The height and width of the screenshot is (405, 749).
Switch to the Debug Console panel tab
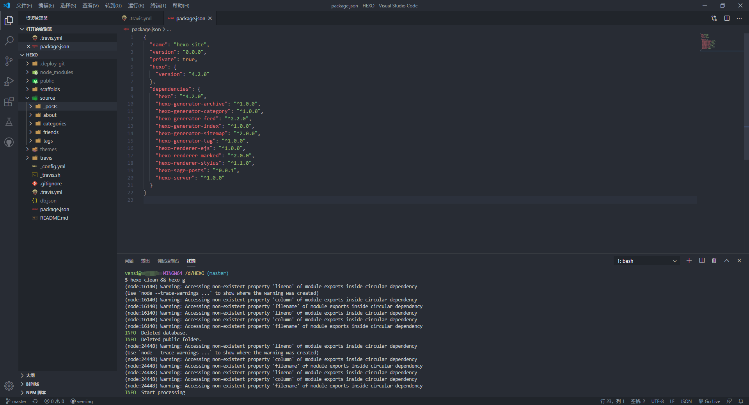click(168, 261)
